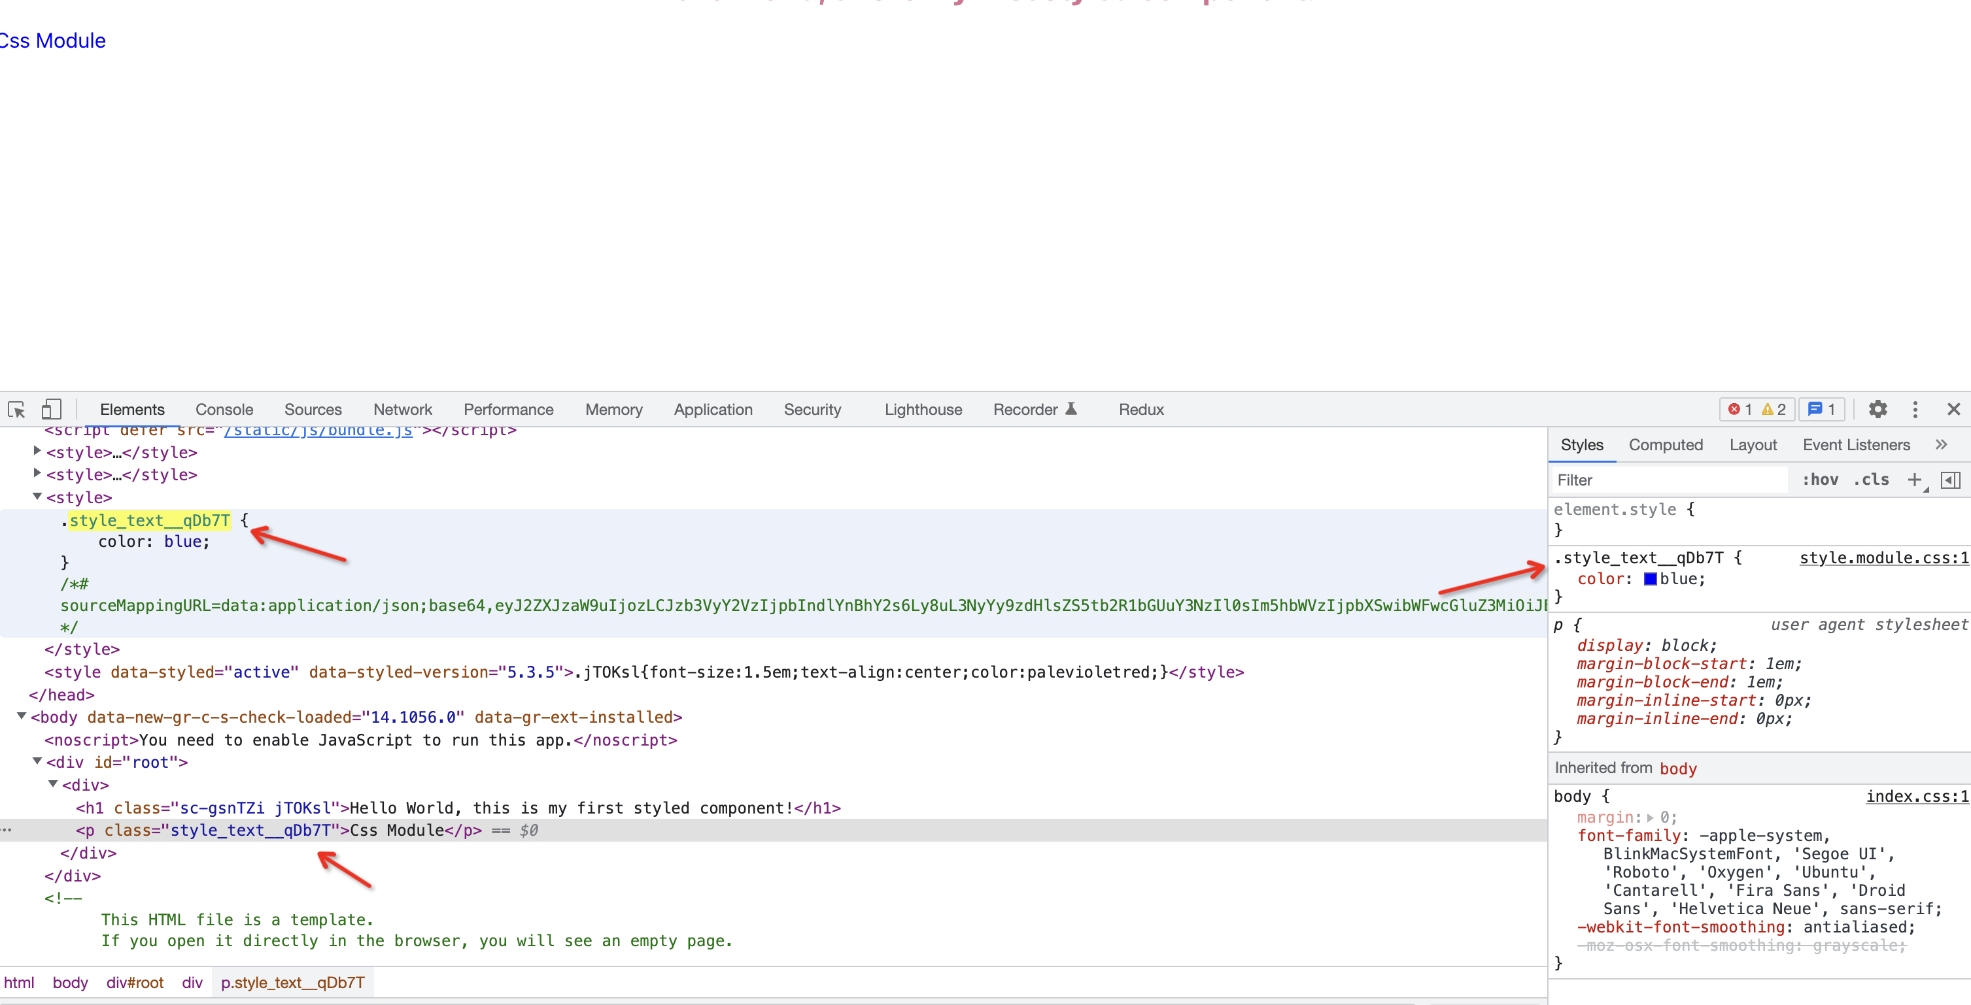Collapse the div id root node
The width and height of the screenshot is (1971, 1005).
[x=37, y=761]
